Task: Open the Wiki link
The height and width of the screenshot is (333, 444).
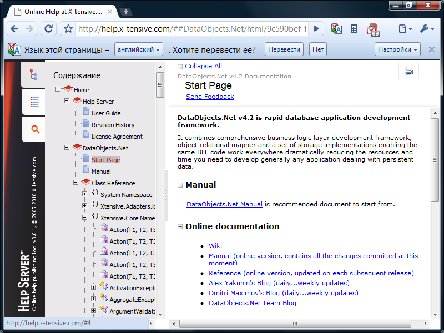Action: tap(215, 246)
